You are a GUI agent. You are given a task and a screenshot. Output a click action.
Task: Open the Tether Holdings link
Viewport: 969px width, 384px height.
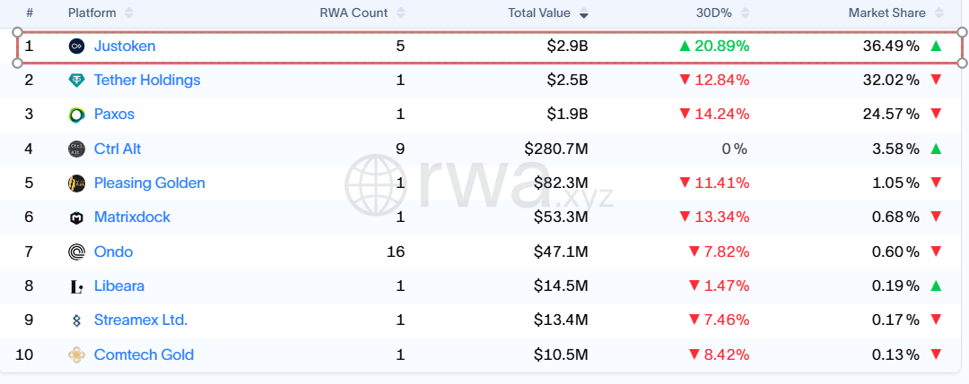147,81
